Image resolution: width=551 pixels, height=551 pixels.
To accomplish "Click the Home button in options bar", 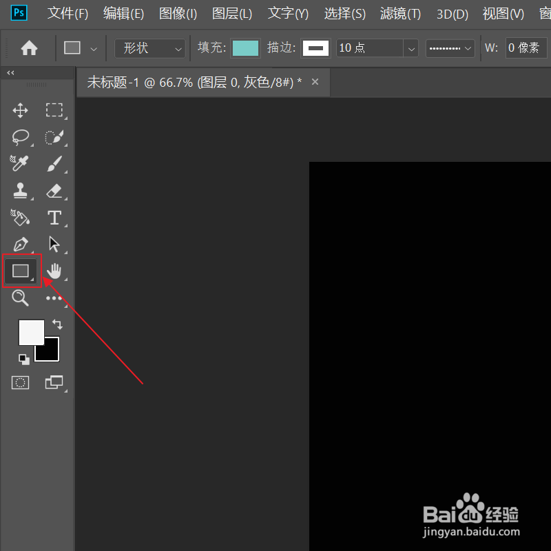I will coord(29,48).
